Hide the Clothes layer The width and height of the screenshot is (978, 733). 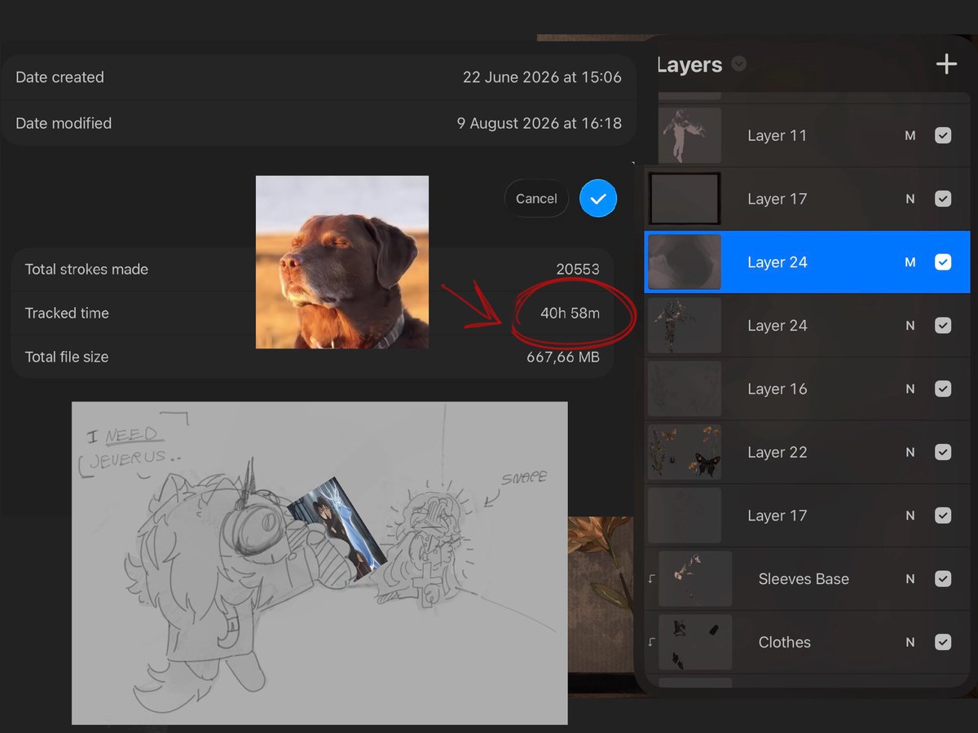pyautogui.click(x=943, y=643)
